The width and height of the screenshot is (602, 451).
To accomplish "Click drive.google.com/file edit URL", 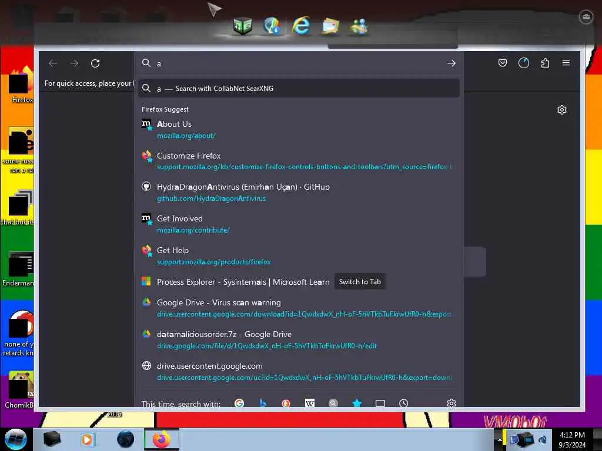I will 267,346.
